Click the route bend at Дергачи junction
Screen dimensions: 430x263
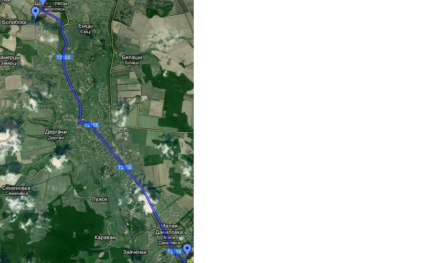79,121
